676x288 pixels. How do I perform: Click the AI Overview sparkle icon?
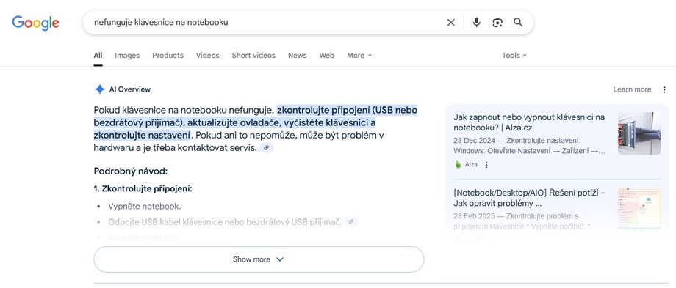(100, 89)
